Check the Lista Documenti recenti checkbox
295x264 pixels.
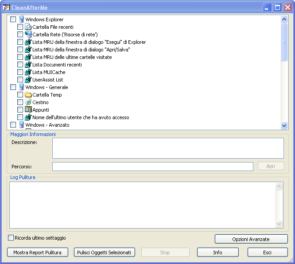tap(20, 65)
